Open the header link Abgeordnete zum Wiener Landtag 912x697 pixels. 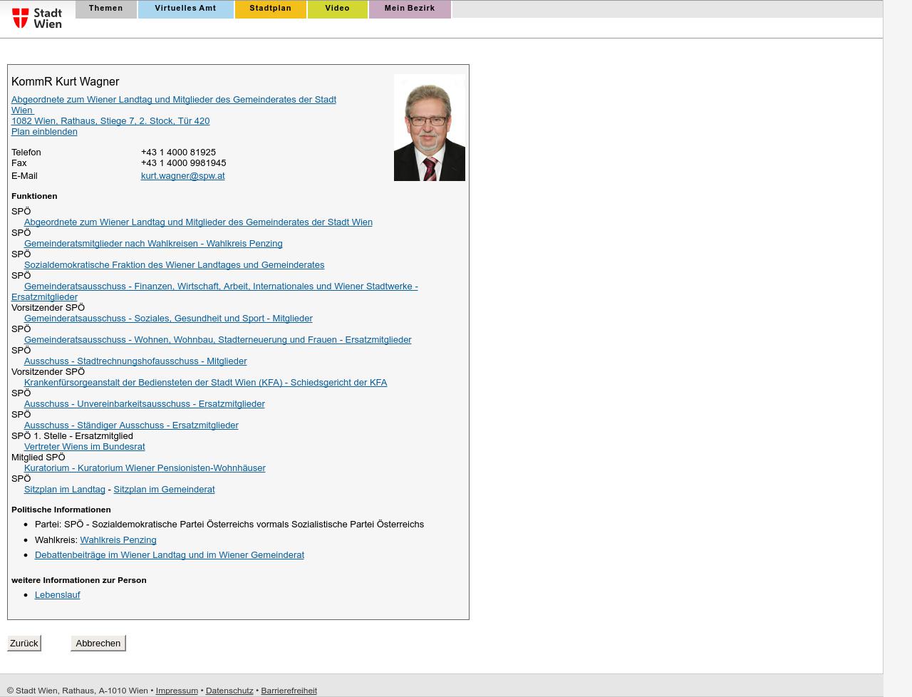pos(174,105)
